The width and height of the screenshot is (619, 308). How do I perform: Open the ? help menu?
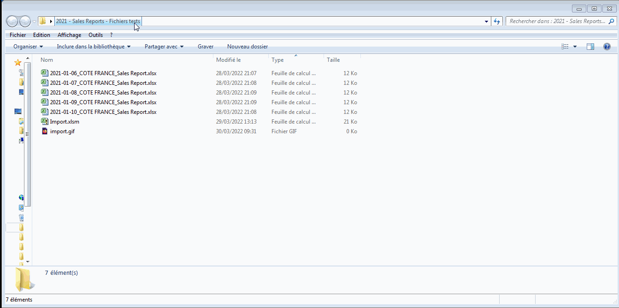(111, 35)
